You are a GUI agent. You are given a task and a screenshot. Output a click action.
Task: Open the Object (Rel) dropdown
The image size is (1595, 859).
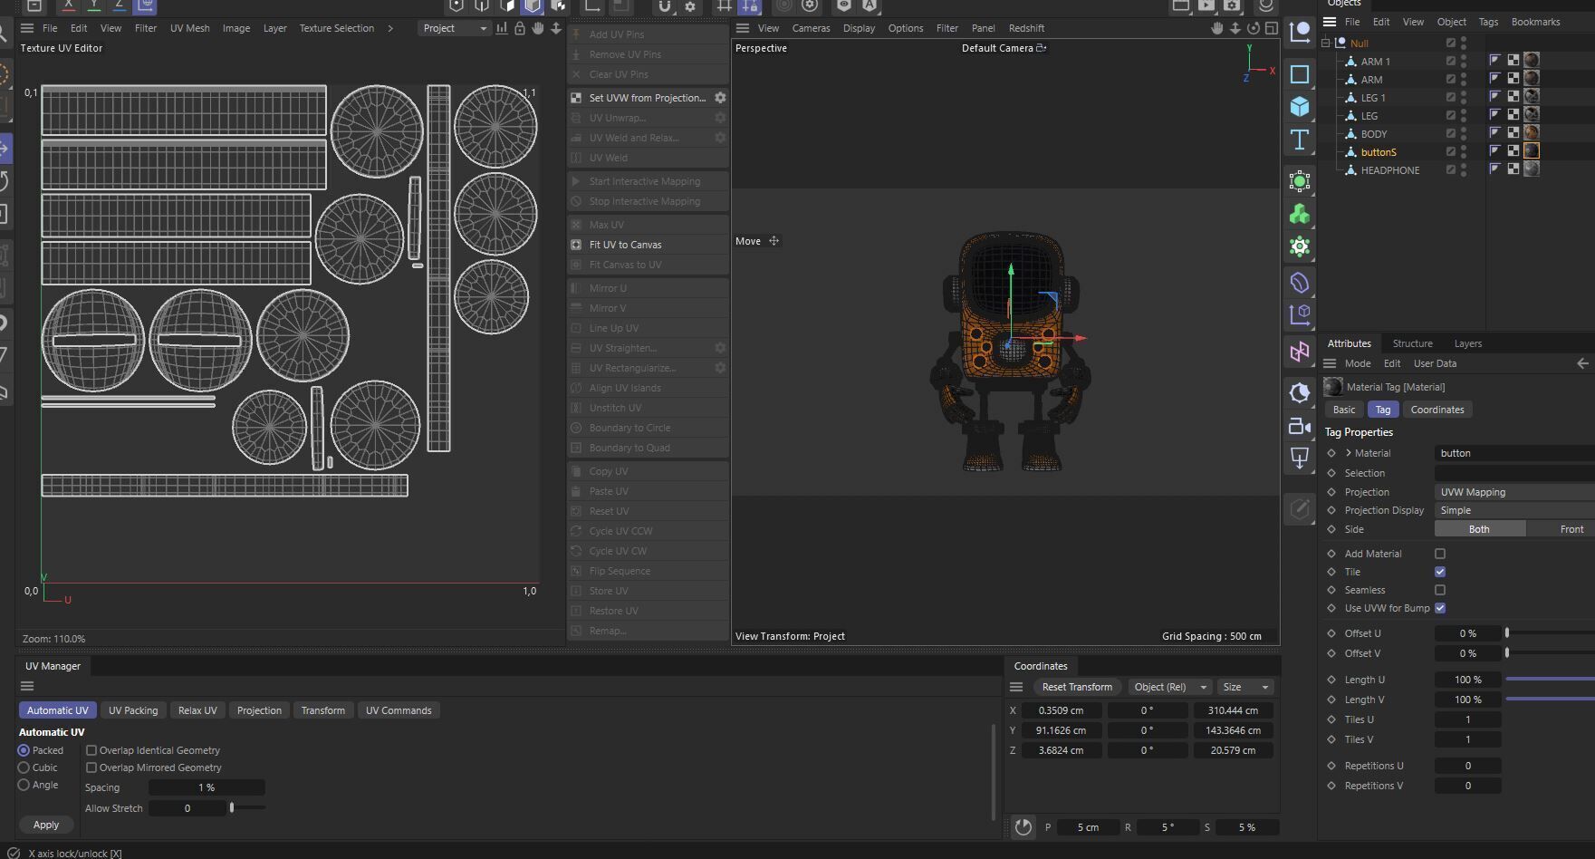click(1170, 687)
